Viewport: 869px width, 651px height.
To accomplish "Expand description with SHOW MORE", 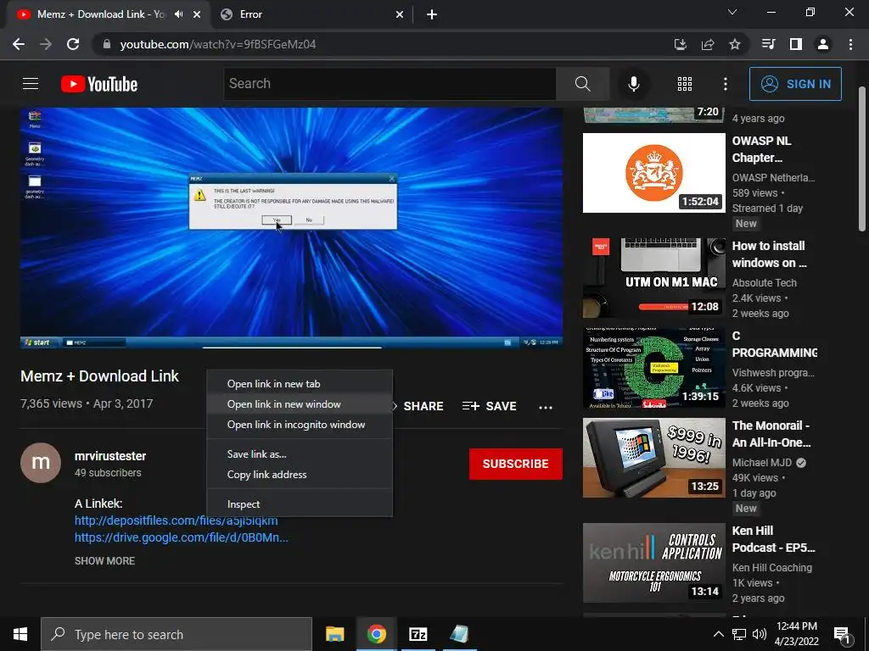I will click(104, 561).
